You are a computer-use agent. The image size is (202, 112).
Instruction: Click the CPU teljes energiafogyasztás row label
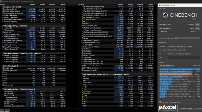pos(92,28)
